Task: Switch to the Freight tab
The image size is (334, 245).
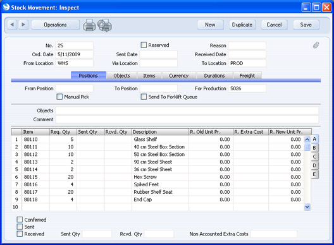Action: pyautogui.click(x=247, y=76)
